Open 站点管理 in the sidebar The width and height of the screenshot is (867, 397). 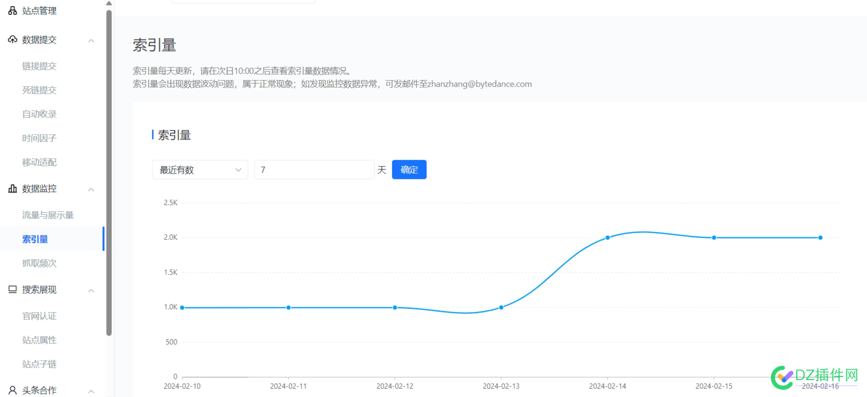39,11
